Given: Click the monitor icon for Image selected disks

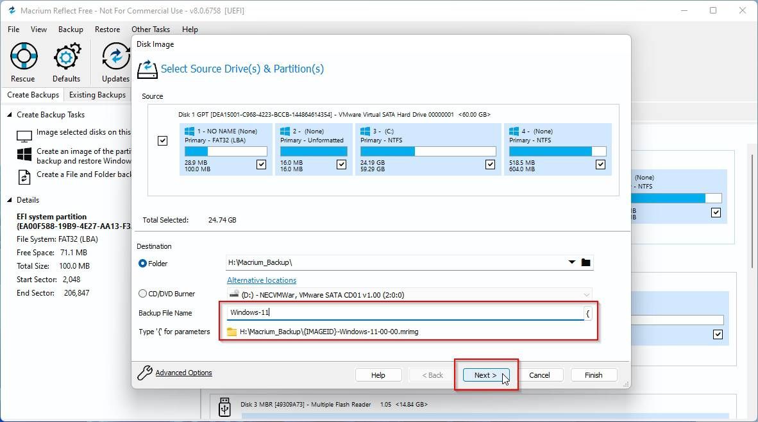Looking at the screenshot, I should (24, 137).
